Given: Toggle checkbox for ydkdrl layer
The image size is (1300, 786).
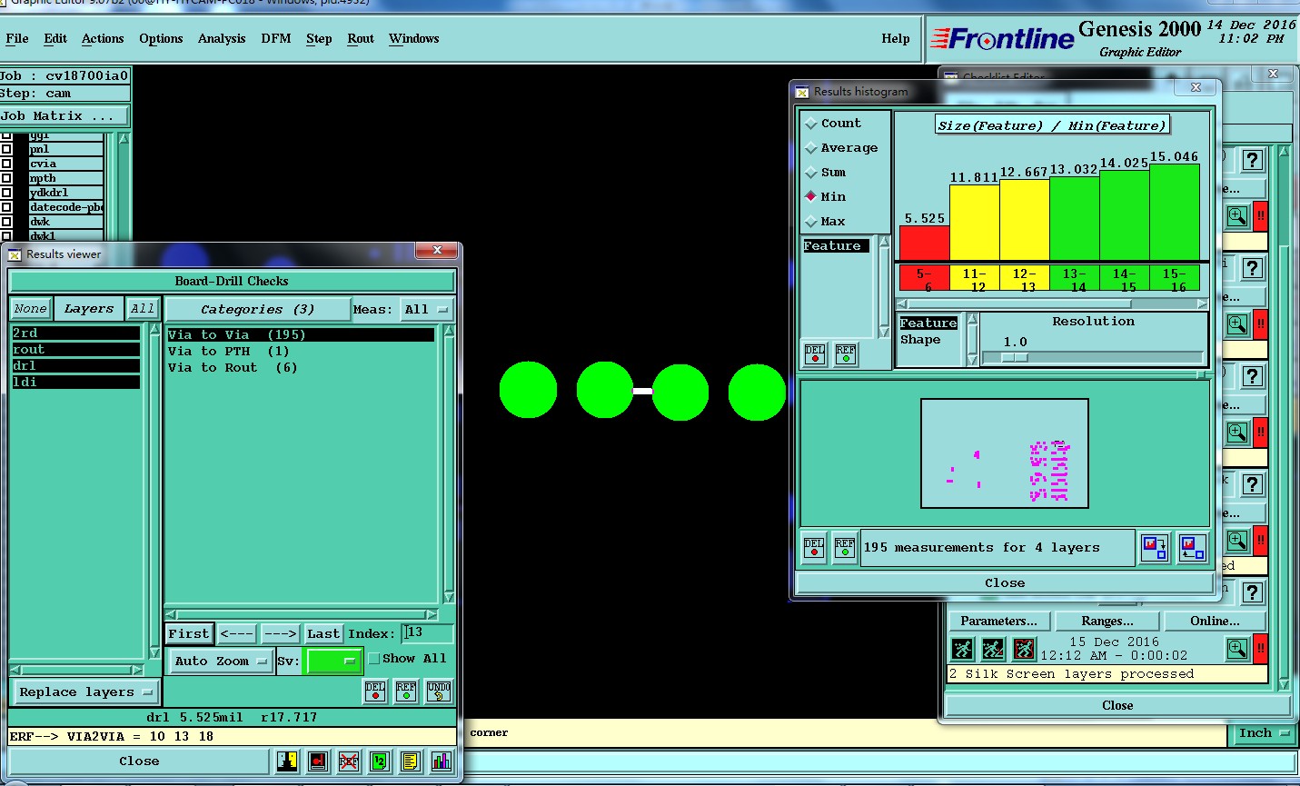Looking at the screenshot, I should [x=6, y=193].
